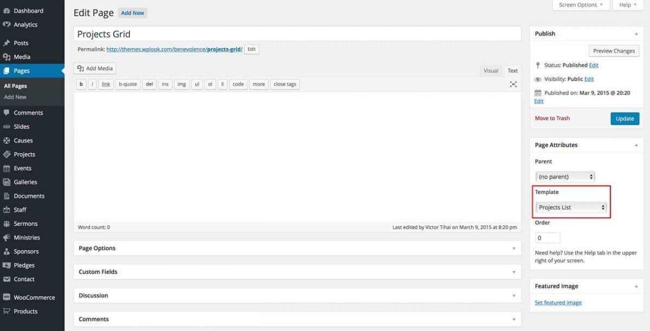Click Add New button beside Edit Page
Image resolution: width=650 pixels, height=331 pixels.
click(133, 13)
